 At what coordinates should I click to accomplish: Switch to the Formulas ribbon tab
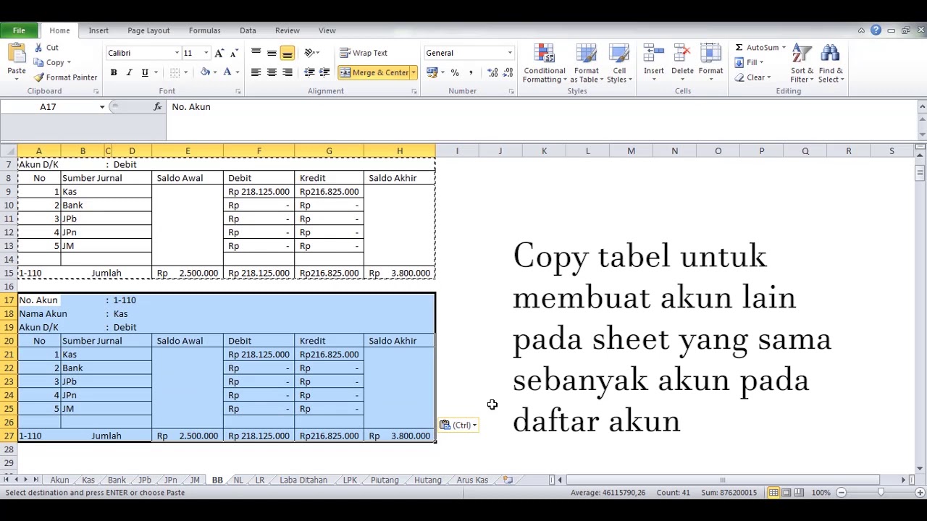pos(204,30)
